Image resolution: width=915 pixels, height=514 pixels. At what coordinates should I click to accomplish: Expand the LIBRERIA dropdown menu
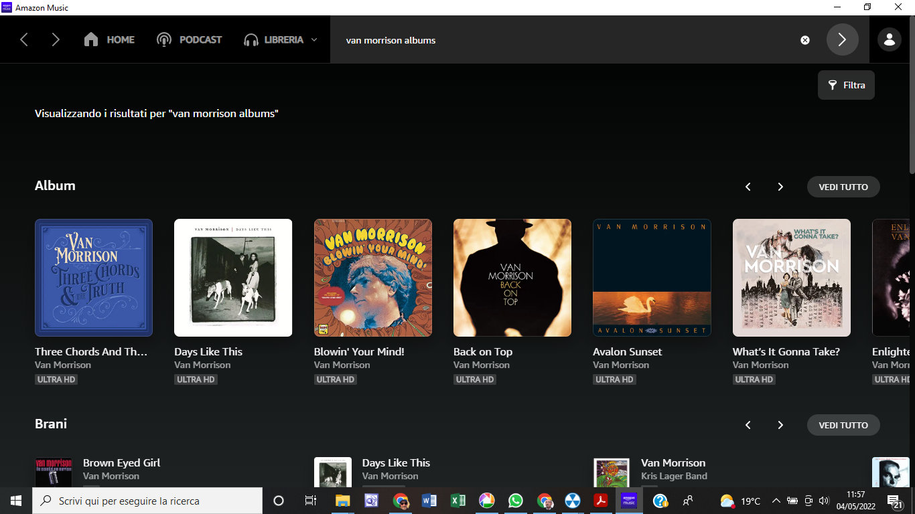(x=281, y=39)
